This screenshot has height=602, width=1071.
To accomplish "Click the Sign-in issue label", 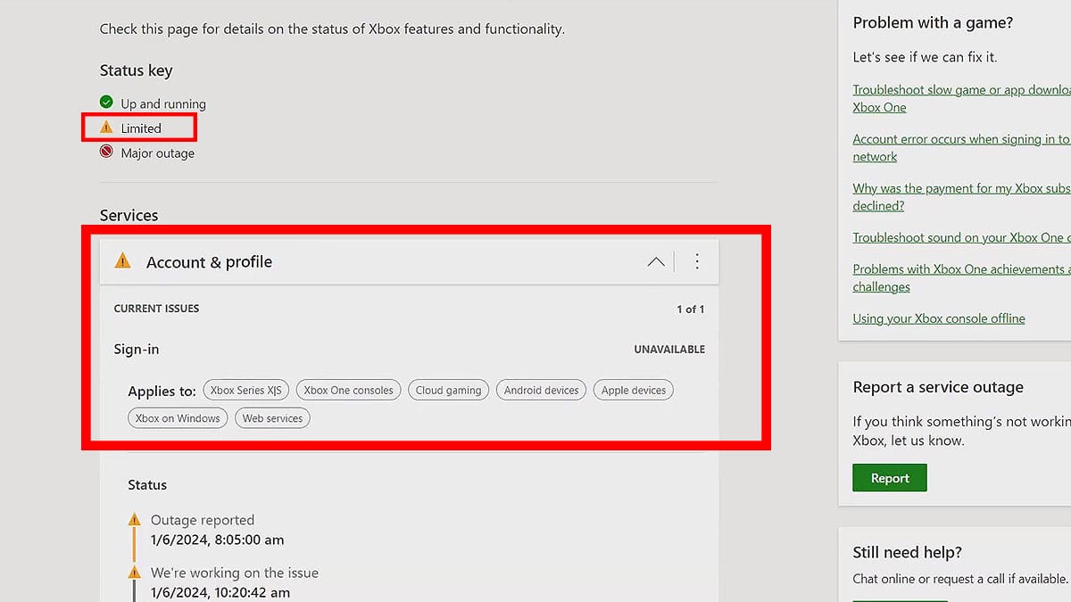I will coord(137,350).
